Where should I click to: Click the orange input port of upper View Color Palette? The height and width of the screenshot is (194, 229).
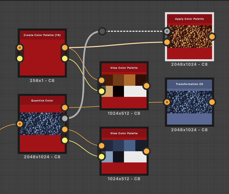point(102,80)
